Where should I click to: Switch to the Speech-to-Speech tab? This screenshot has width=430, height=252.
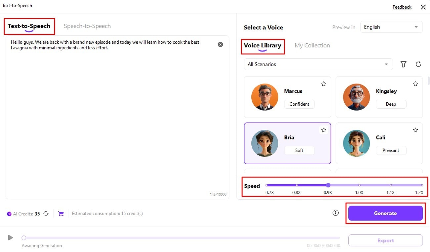87,26
